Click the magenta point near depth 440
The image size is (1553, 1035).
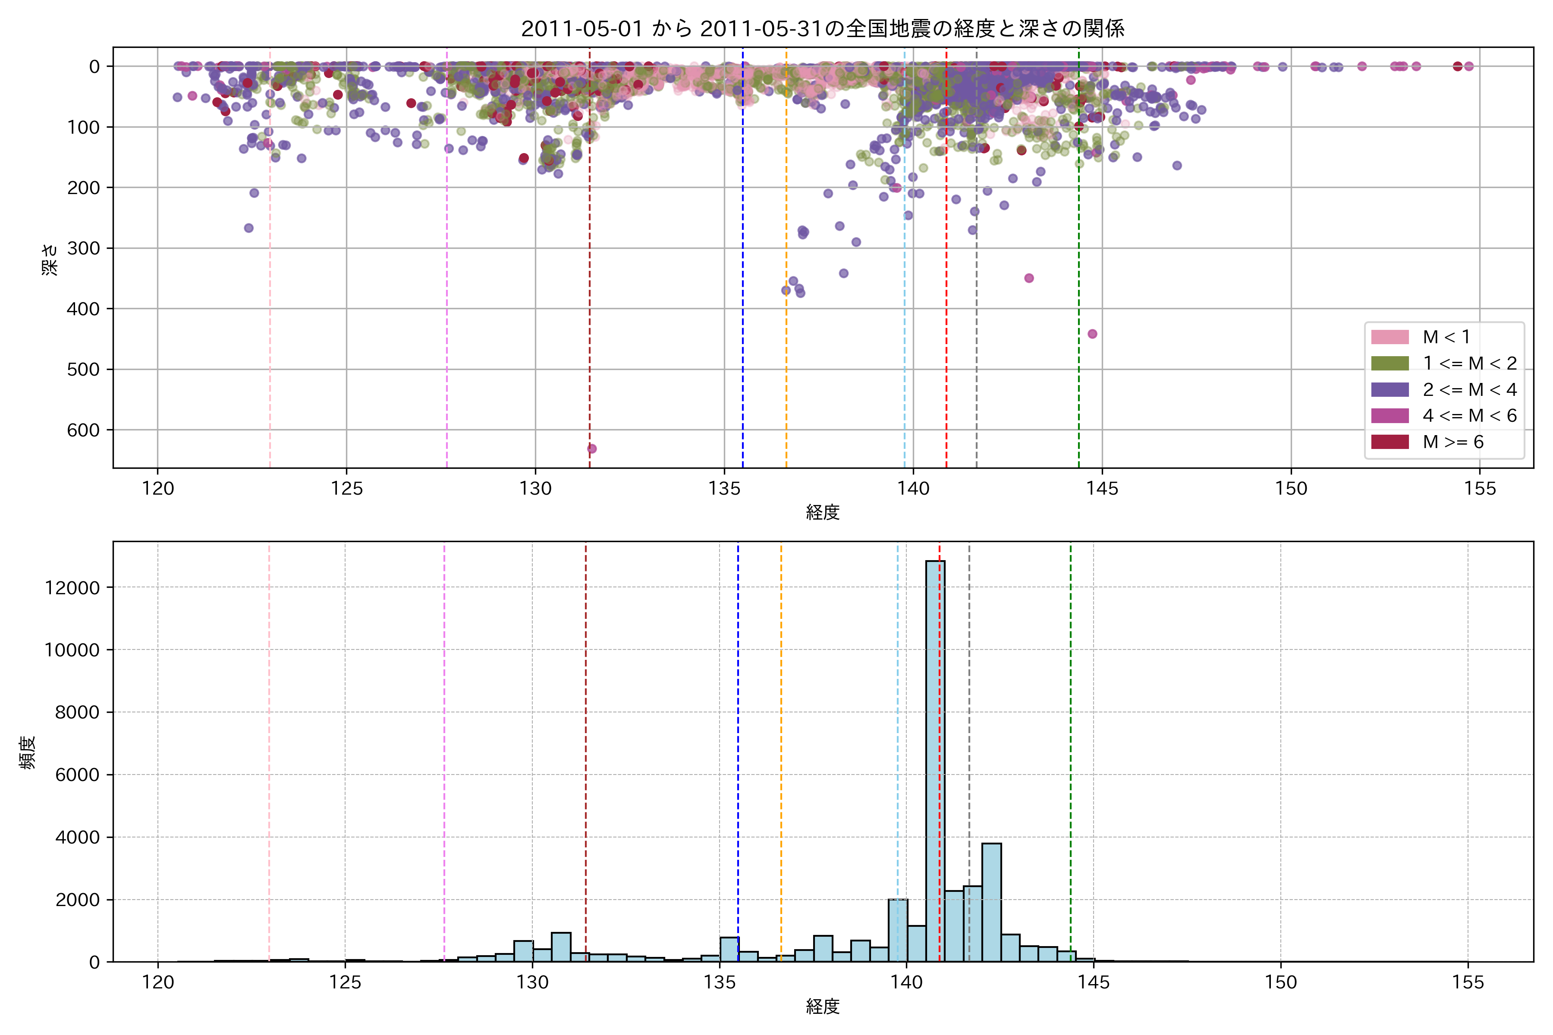1092,334
